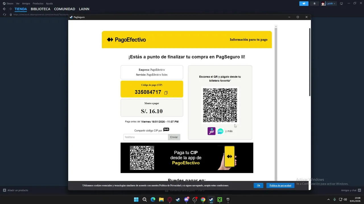Click the lock icon beside Steam URL
The image size is (364, 204).
pyautogui.click(x=11, y=14)
